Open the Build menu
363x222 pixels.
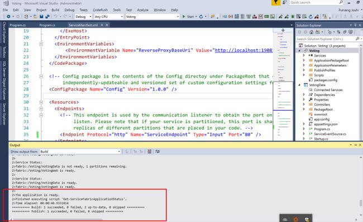[x=55, y=10]
